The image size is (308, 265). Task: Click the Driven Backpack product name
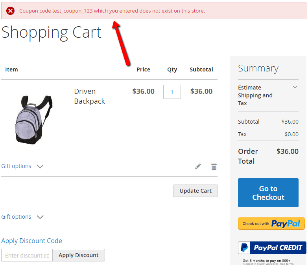click(x=89, y=96)
